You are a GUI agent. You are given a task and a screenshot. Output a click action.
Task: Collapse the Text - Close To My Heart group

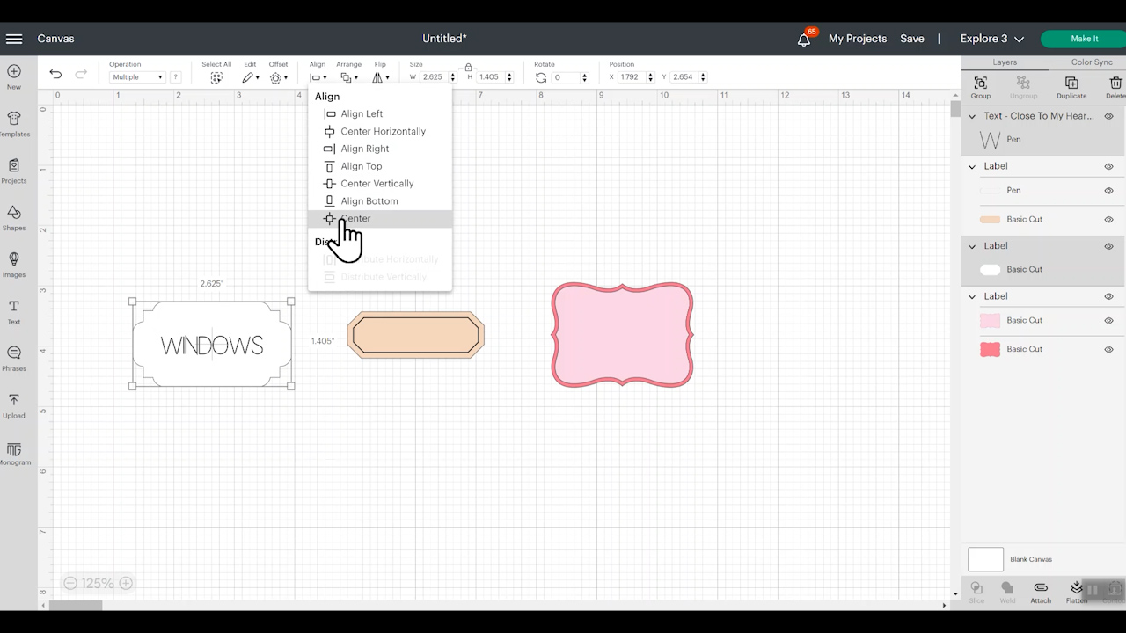(972, 116)
